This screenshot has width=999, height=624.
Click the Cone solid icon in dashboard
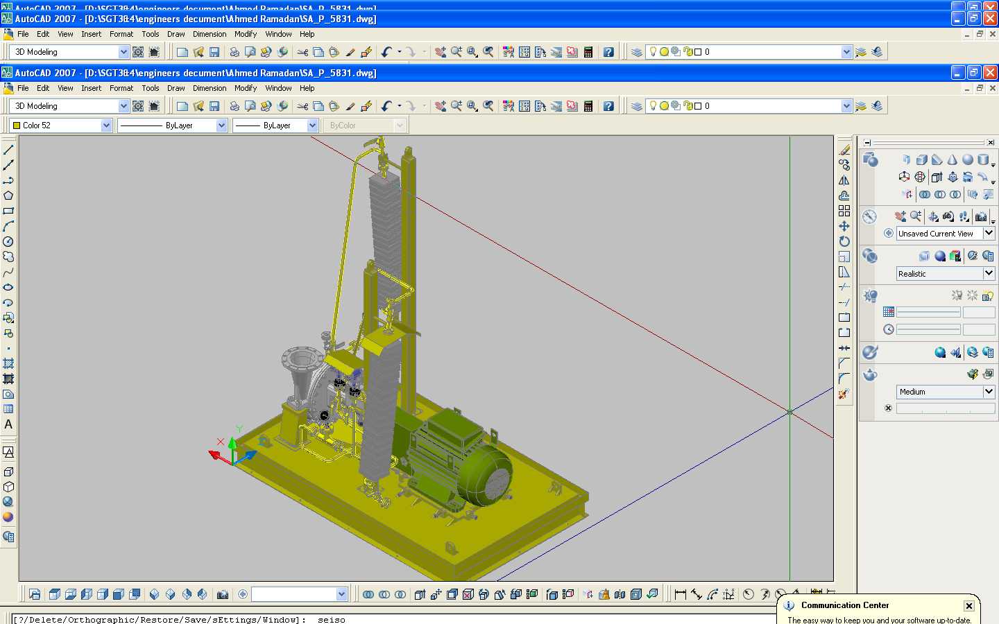[x=952, y=159]
